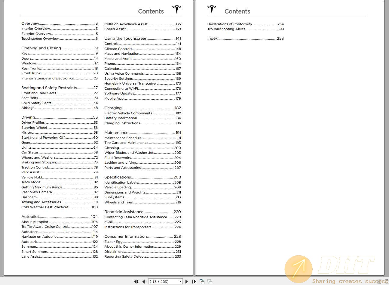Viewport: 389px width, 285px height.
Task: Click the Driver Profiles entry
Action: 60,123
